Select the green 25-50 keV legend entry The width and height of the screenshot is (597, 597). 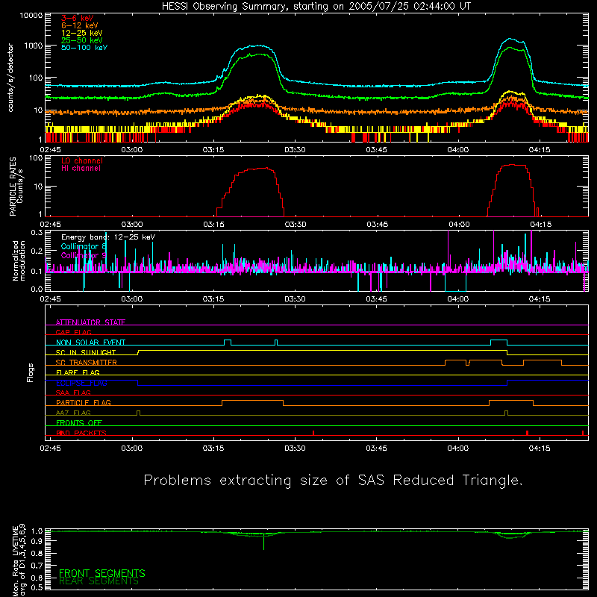(82, 40)
